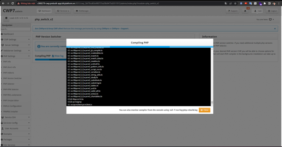Open the notifications bell with badge 3
This screenshot has height=147, width=282.
click(x=245, y=11)
